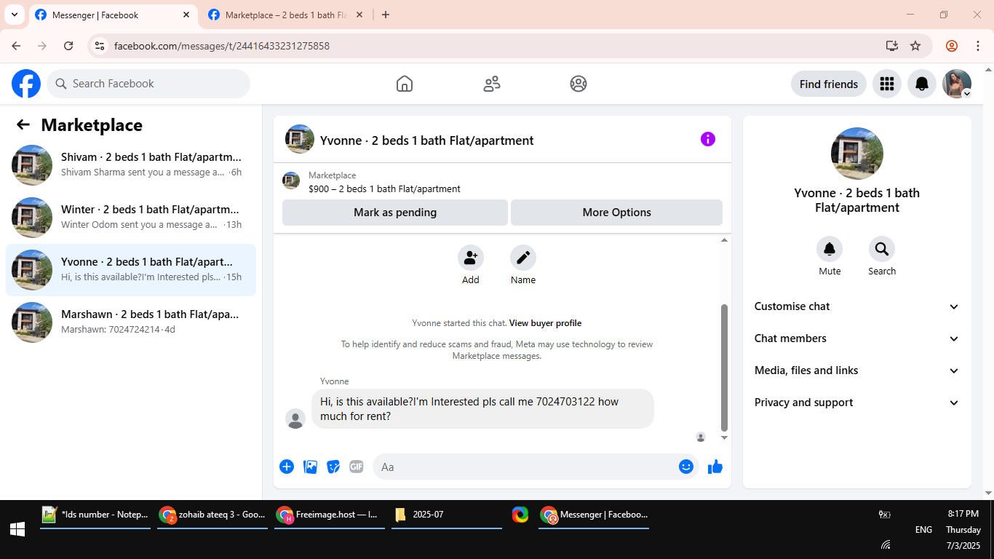The width and height of the screenshot is (994, 559).
Task: Switch to Marketplace 2 beds browser tab
Action: (284, 15)
